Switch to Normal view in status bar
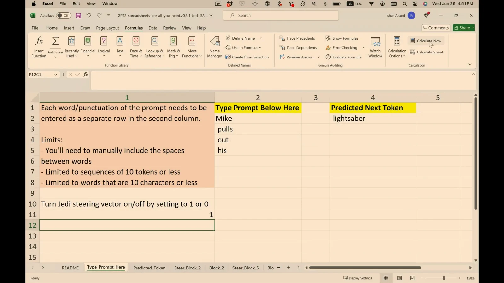Image resolution: width=504 pixels, height=283 pixels. tap(386, 278)
